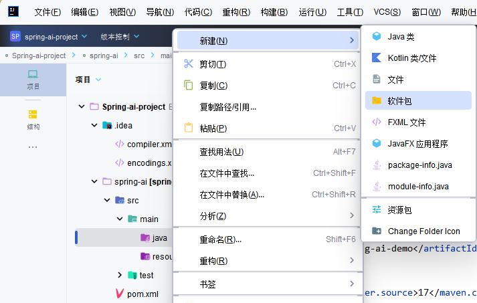Screen dimensions: 477x303
Task: Click the src folder icon
Action: point(120,200)
